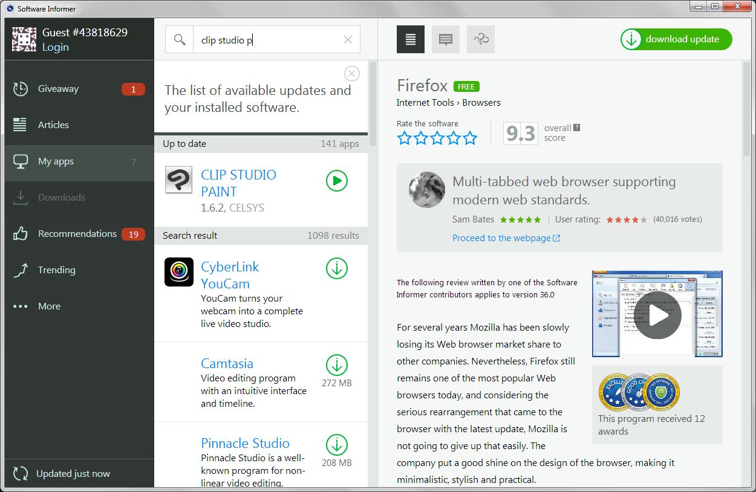Clear the search field with the X
The width and height of the screenshot is (756, 492).
[x=348, y=40]
